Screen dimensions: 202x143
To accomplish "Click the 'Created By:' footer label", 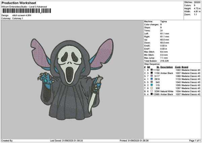I will 7,141.
